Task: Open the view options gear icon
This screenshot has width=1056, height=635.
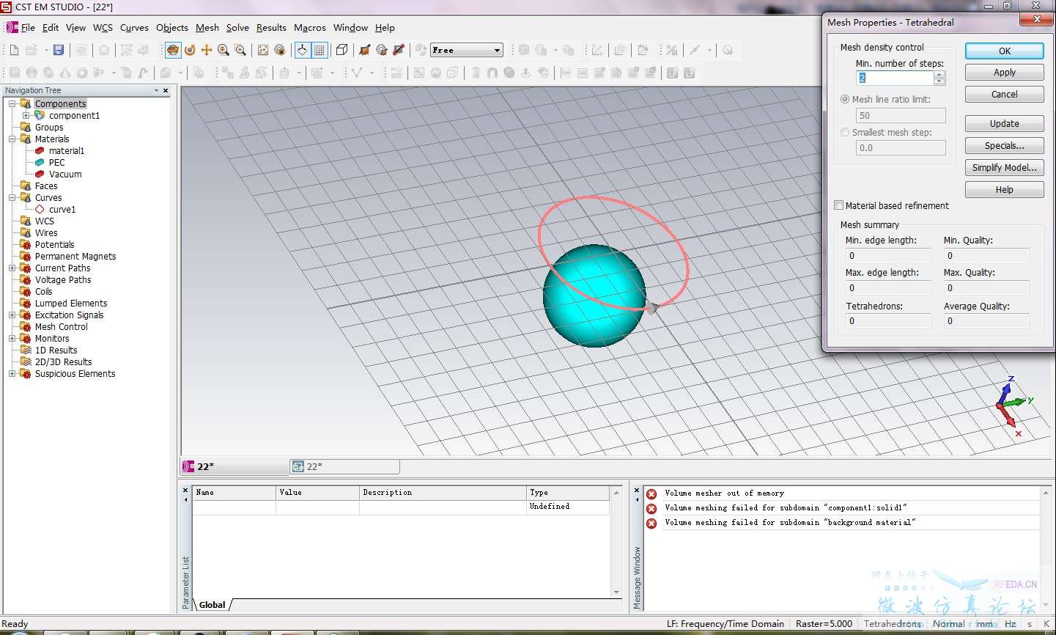Action: [280, 50]
